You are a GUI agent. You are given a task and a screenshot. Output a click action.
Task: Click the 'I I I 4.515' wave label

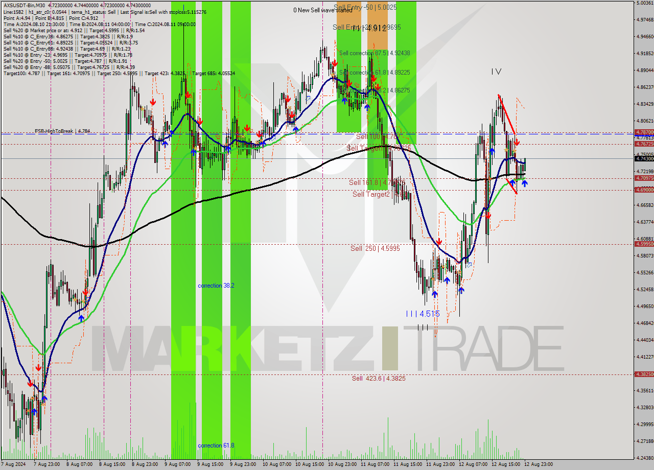pos(423,314)
